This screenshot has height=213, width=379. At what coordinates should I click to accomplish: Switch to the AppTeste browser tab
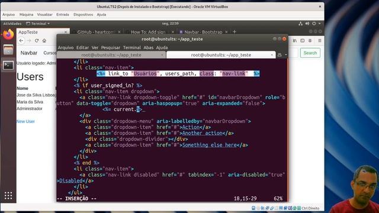(x=43, y=32)
